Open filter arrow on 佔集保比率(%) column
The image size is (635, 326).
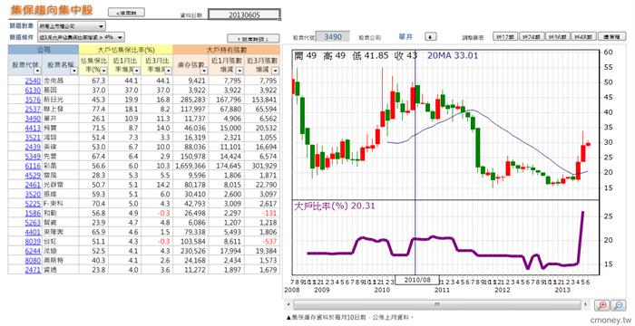(x=103, y=71)
